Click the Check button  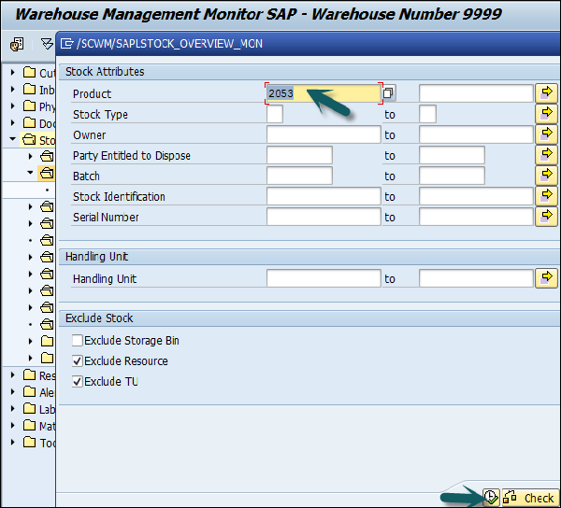[530, 498]
